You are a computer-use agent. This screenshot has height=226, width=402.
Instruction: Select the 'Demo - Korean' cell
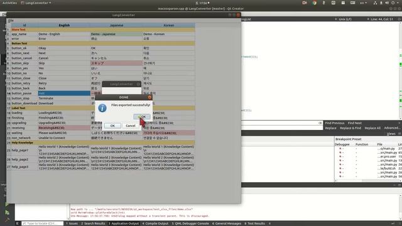(169, 34)
